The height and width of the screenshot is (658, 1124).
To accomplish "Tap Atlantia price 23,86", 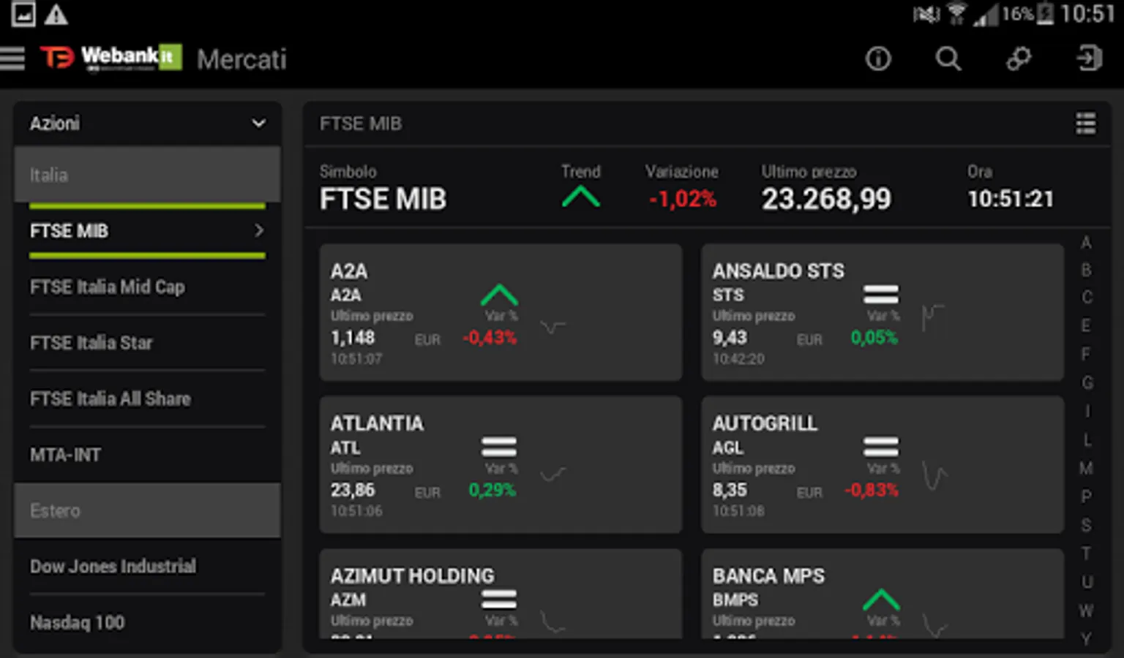I will 353,490.
